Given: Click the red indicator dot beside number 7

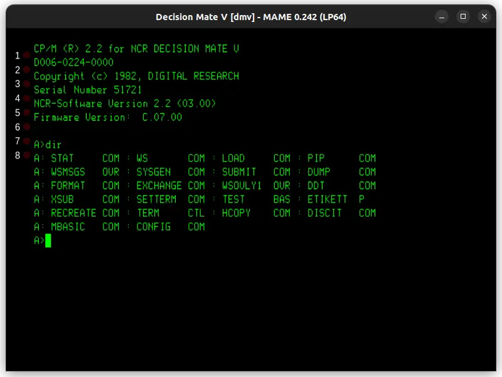Looking at the screenshot, I should [x=26, y=141].
